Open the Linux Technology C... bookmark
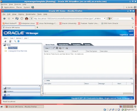The height and width of the screenshot is (111, 137). [47, 23]
